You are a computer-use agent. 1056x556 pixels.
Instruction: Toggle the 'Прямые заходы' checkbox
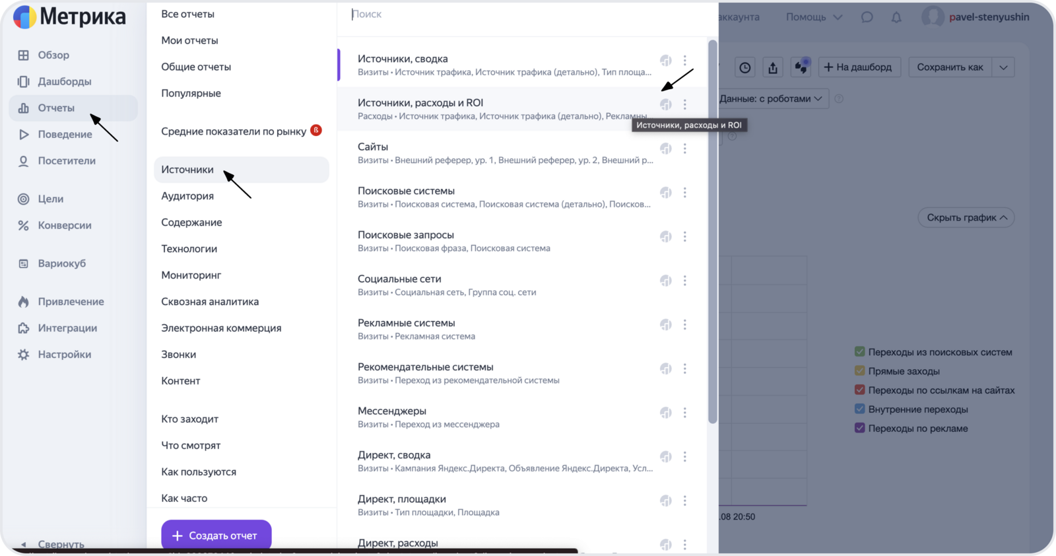coord(860,371)
